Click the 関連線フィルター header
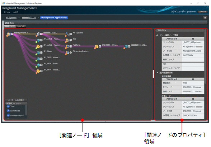The height and width of the screenshot is (147, 211). 16,104
